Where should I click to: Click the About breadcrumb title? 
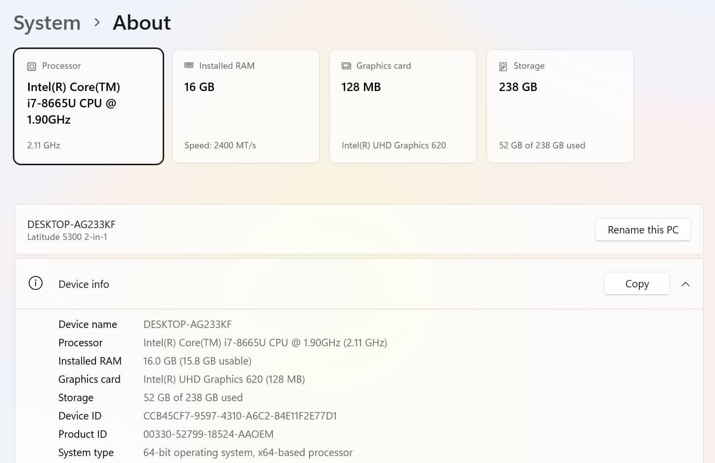pos(142,23)
